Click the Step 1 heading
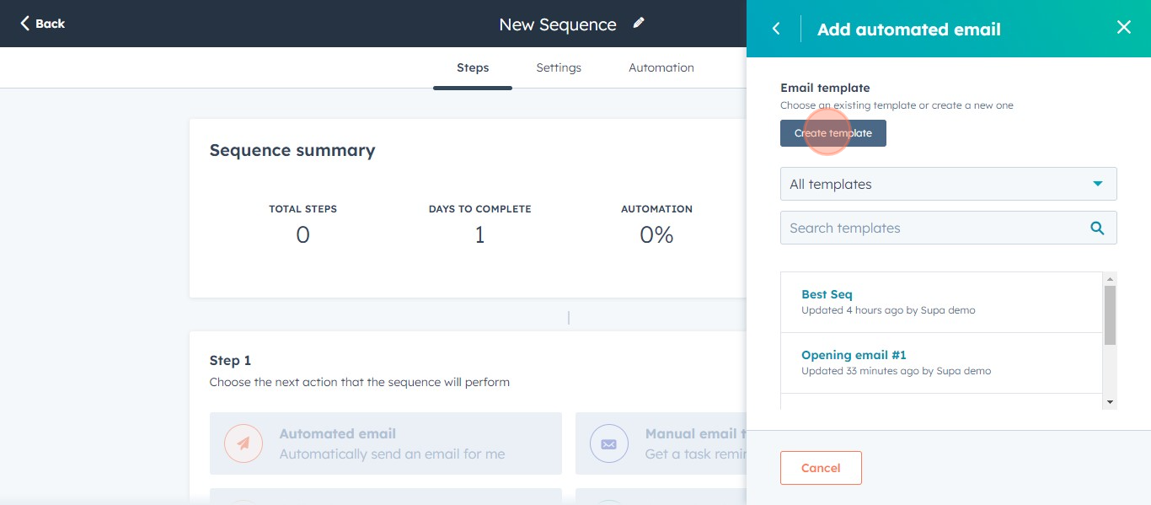This screenshot has width=1151, height=505. 230,360
